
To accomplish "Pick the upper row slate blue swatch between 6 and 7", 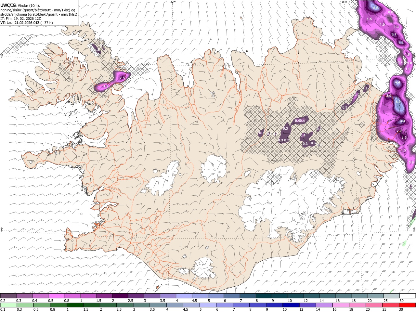I will click(x=232, y=296).
